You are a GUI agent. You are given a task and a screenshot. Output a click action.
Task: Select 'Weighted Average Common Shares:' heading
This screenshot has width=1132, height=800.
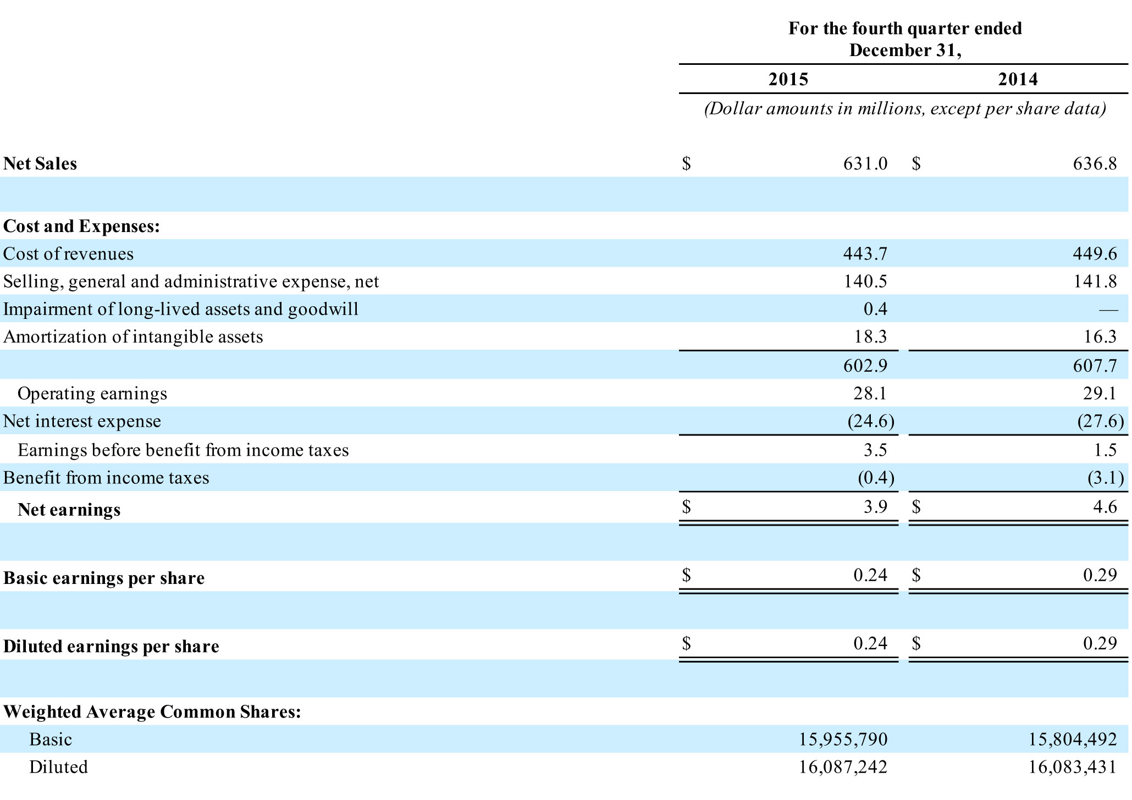pyautogui.click(x=152, y=712)
